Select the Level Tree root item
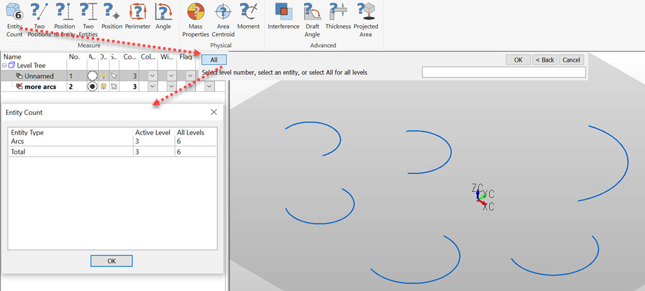Image resolution: width=645 pixels, height=291 pixels. (27, 65)
